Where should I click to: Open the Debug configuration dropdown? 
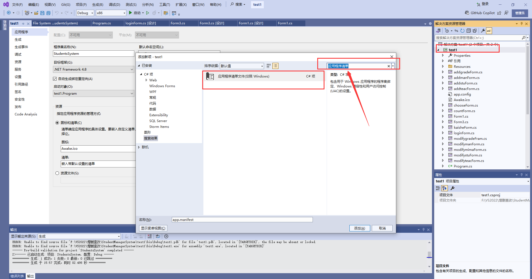pos(85,13)
